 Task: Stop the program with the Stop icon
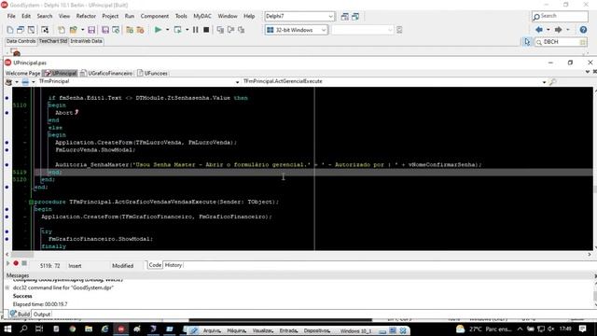coord(206,30)
